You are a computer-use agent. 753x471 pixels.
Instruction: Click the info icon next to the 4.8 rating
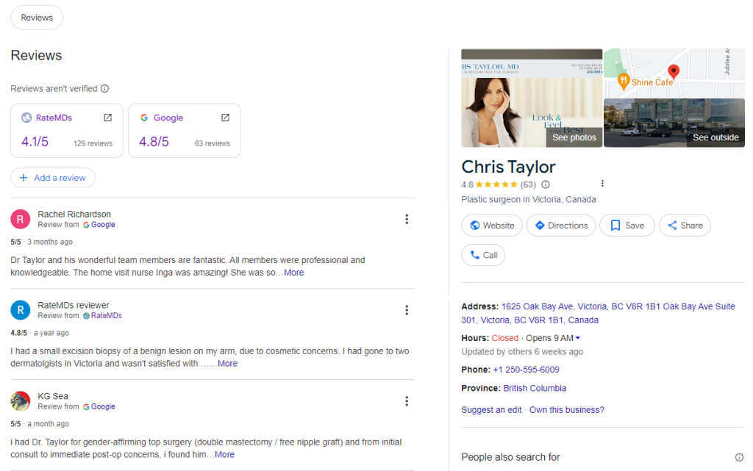point(545,184)
